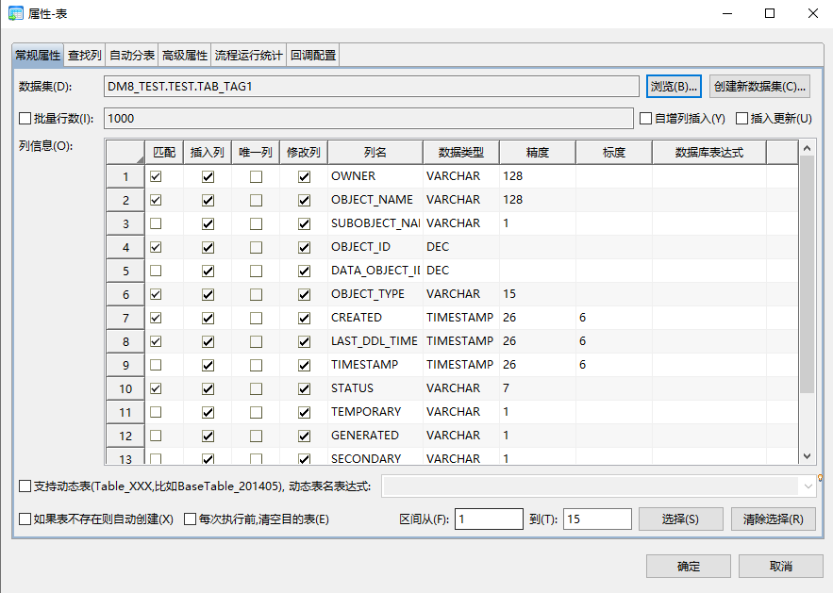Select the 高级属性 tab
The width and height of the screenshot is (833, 593).
pos(184,56)
